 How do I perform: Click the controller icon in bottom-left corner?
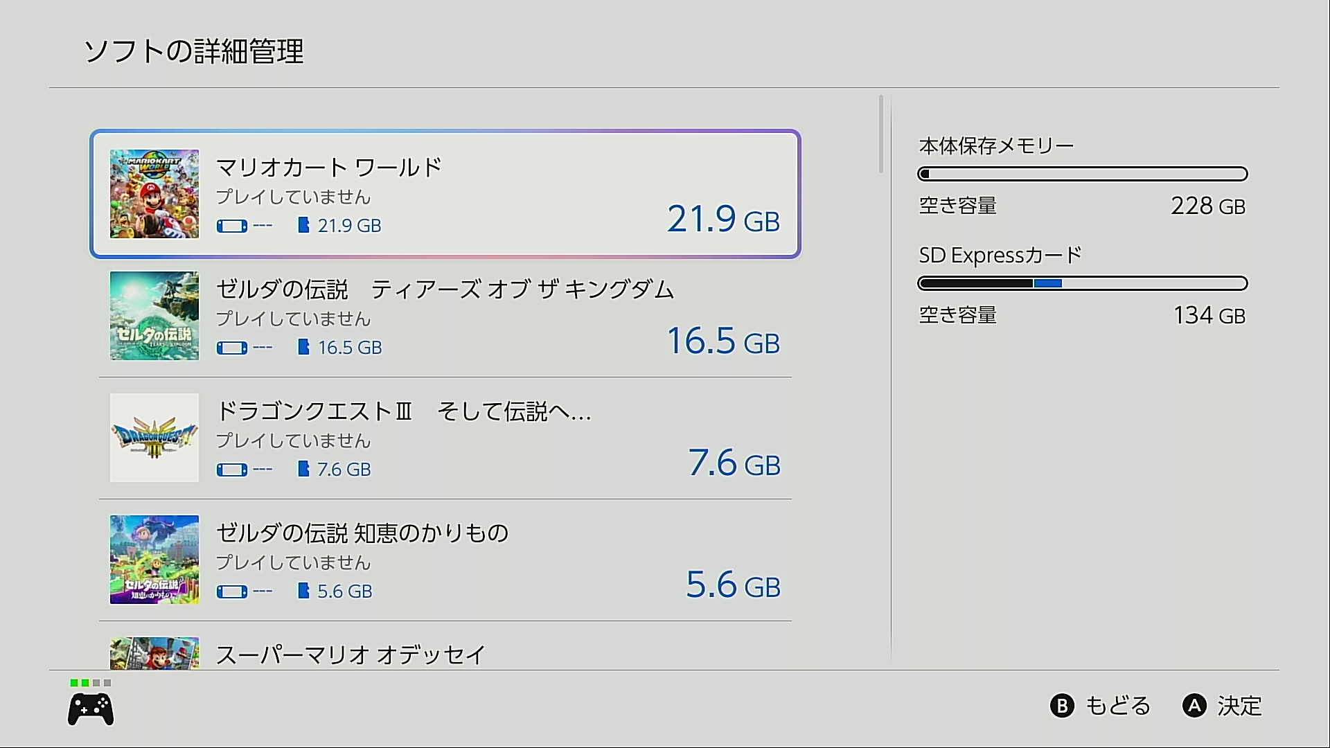[91, 710]
